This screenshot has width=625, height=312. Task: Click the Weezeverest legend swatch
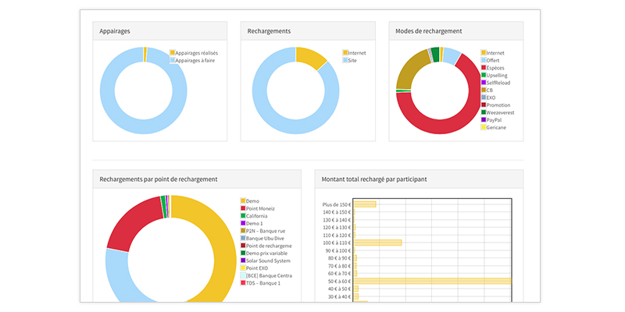click(x=484, y=112)
